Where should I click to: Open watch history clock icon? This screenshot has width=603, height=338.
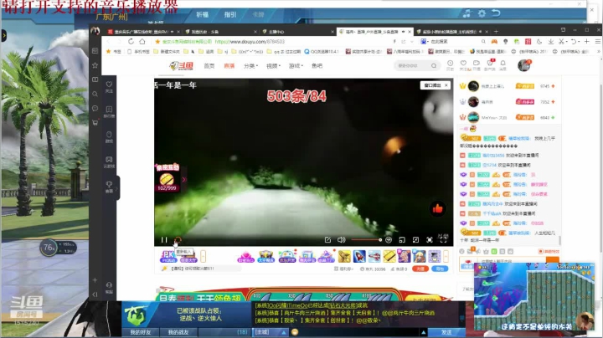click(450, 64)
